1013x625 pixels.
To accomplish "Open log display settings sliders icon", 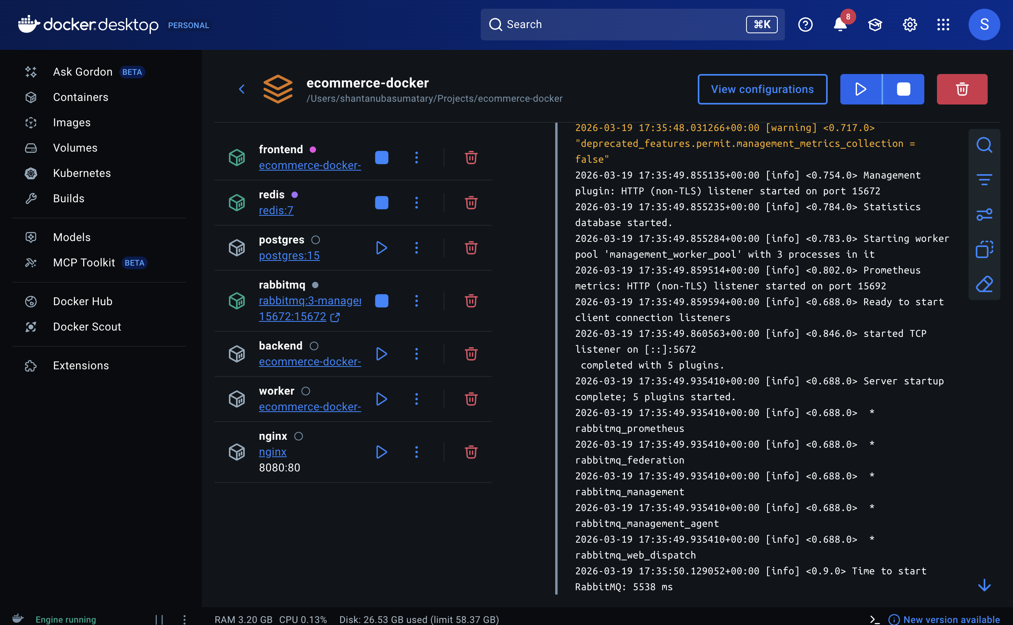I will [x=984, y=215].
